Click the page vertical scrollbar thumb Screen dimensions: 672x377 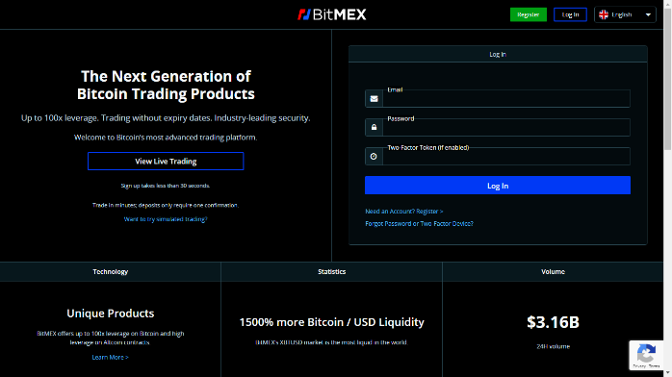point(668,79)
